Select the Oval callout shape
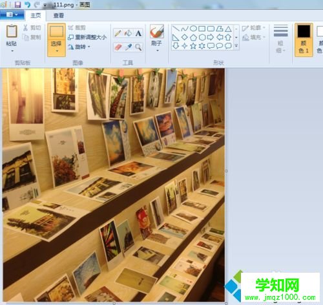 coord(220,46)
